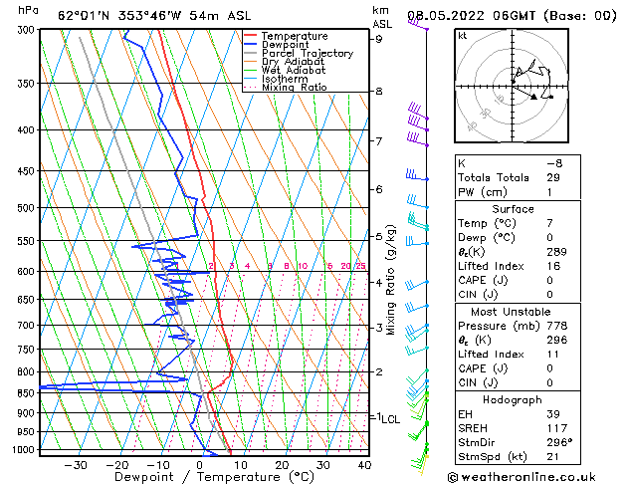Screen dimensions: 626x484
Task: Click the station coordinates 62°01'N title
Action: (154, 16)
